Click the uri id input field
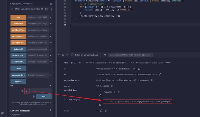This screenshot has width=200, height=117. (38, 91)
